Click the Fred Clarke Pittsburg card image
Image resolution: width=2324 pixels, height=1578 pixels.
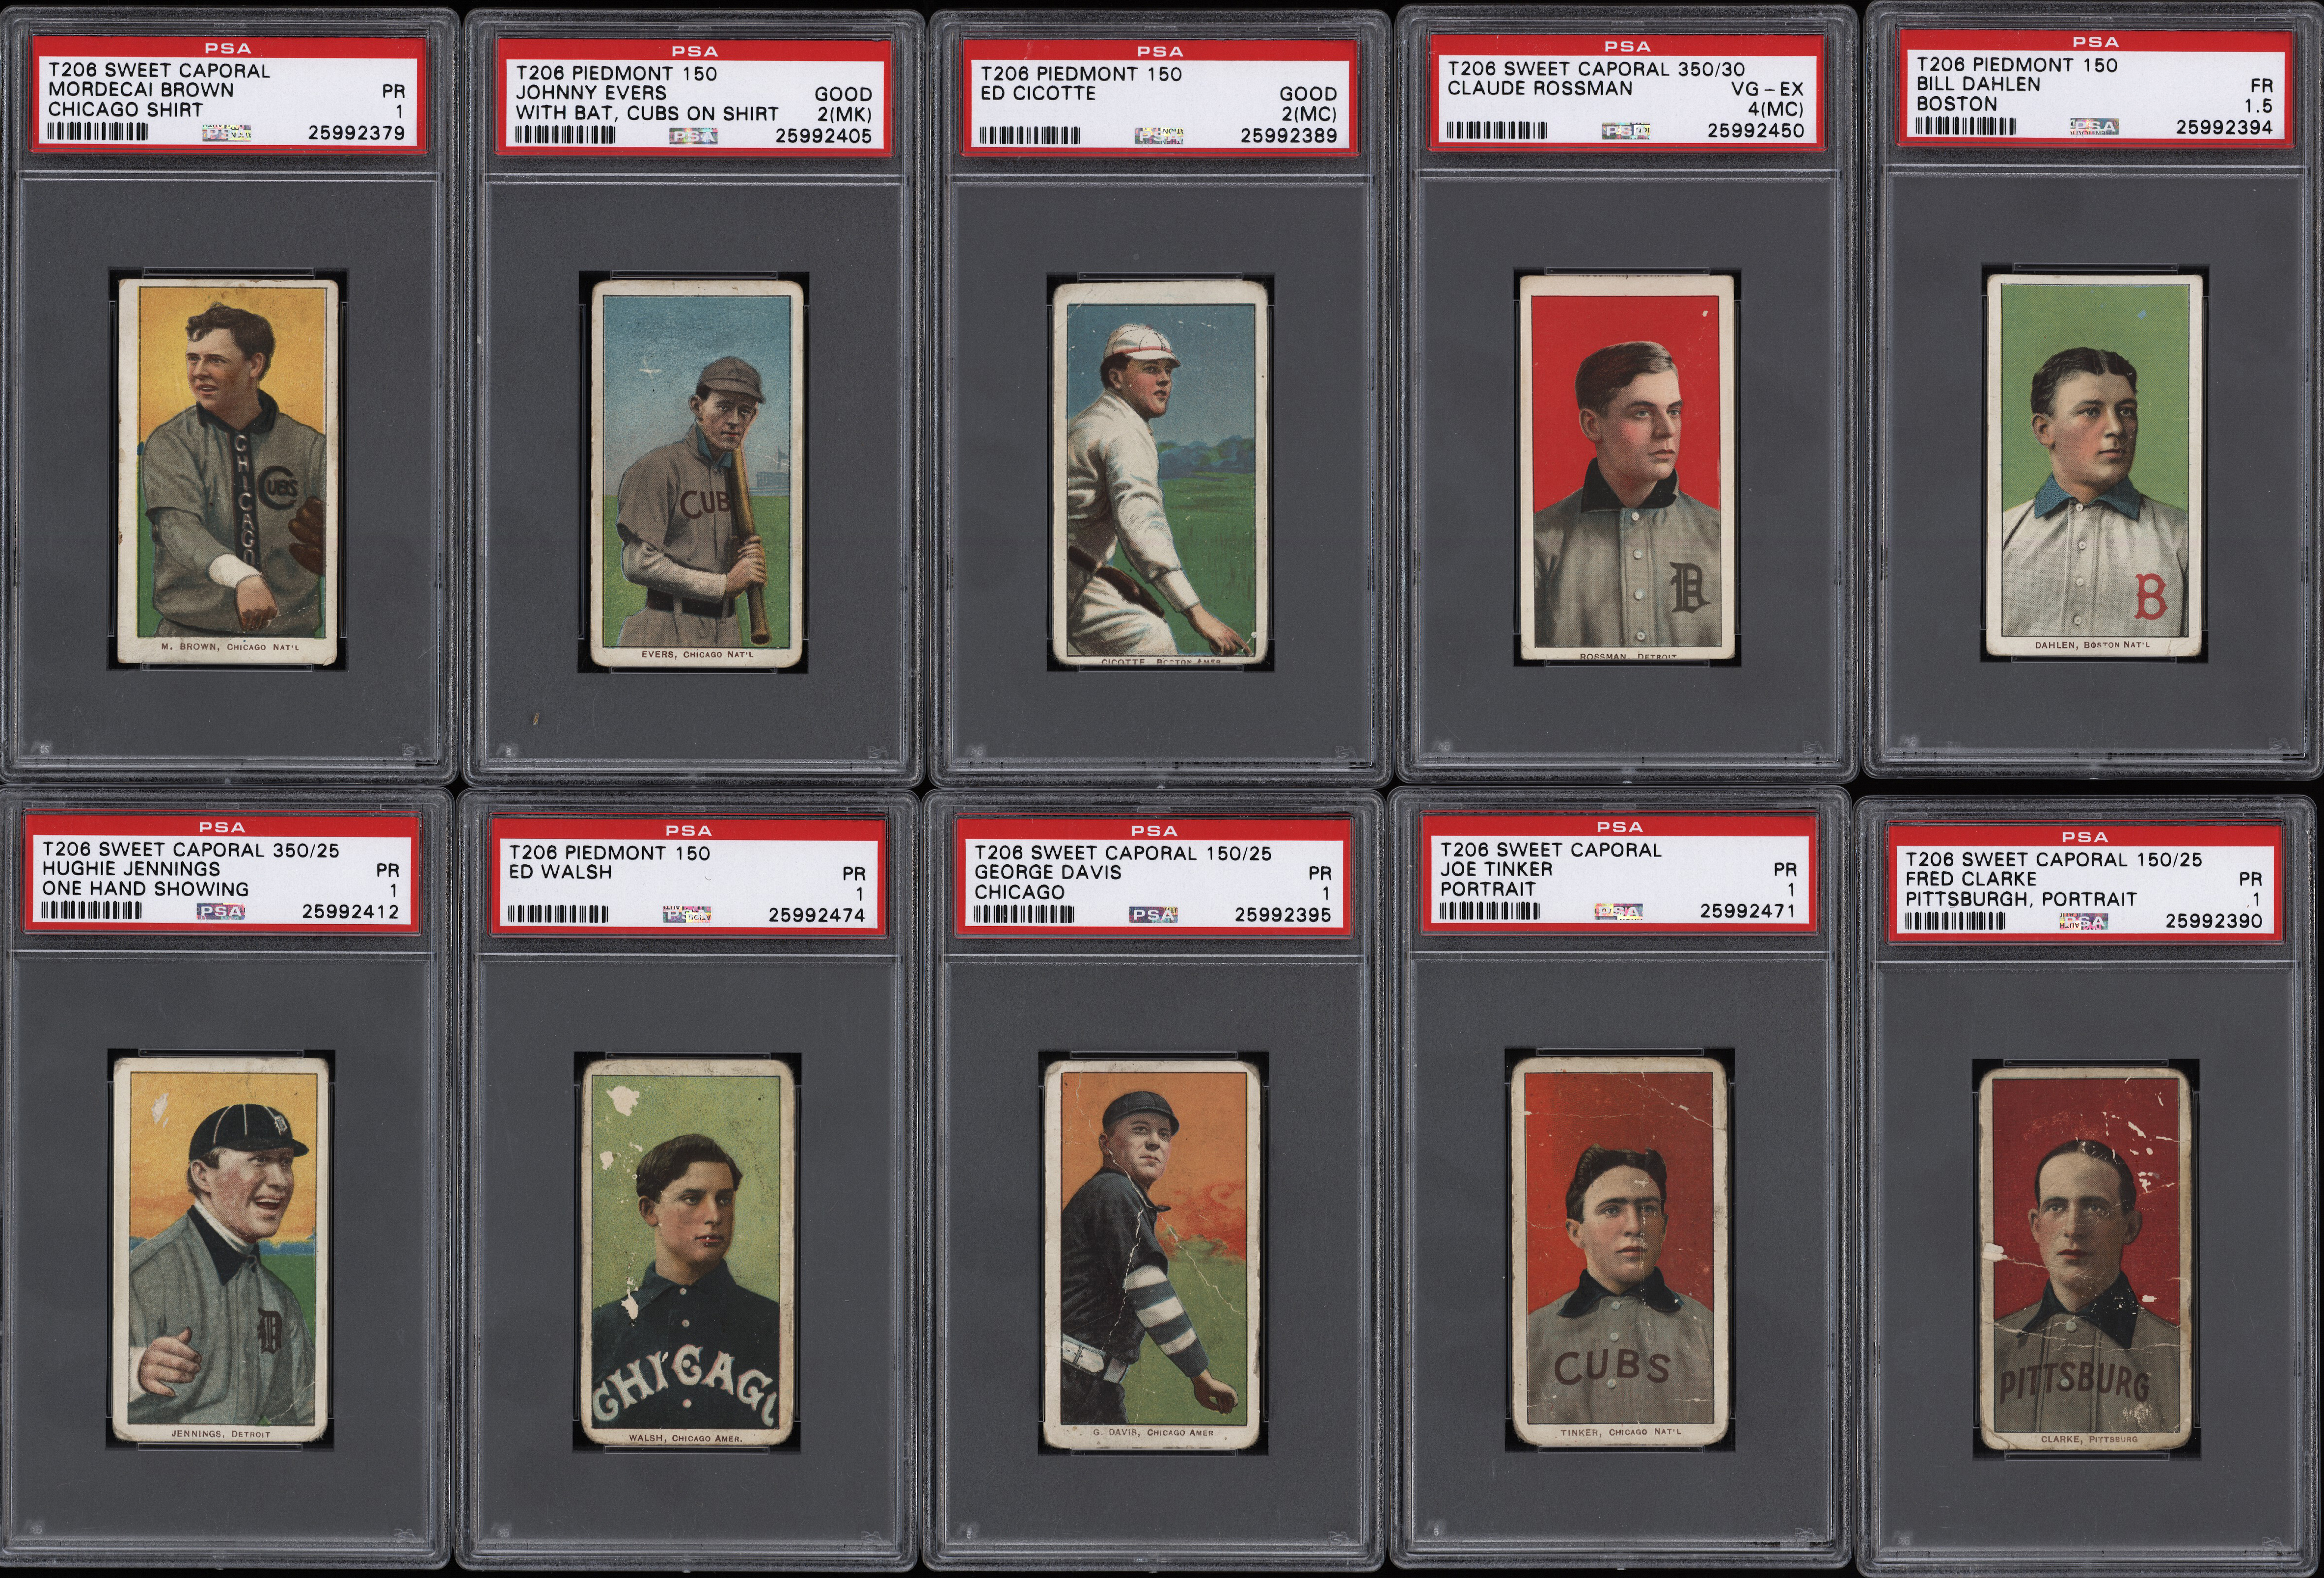(x=2085, y=1259)
